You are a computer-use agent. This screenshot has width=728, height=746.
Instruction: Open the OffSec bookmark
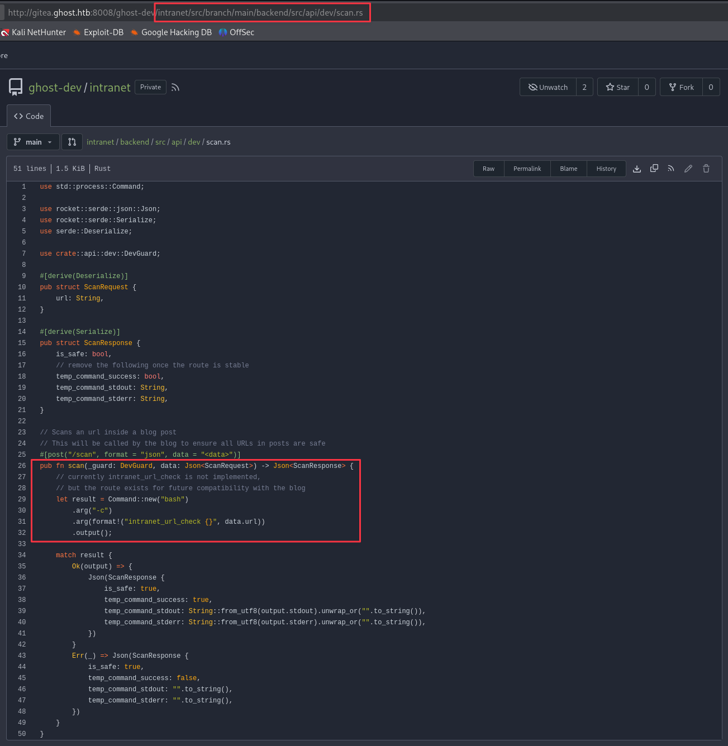236,32
